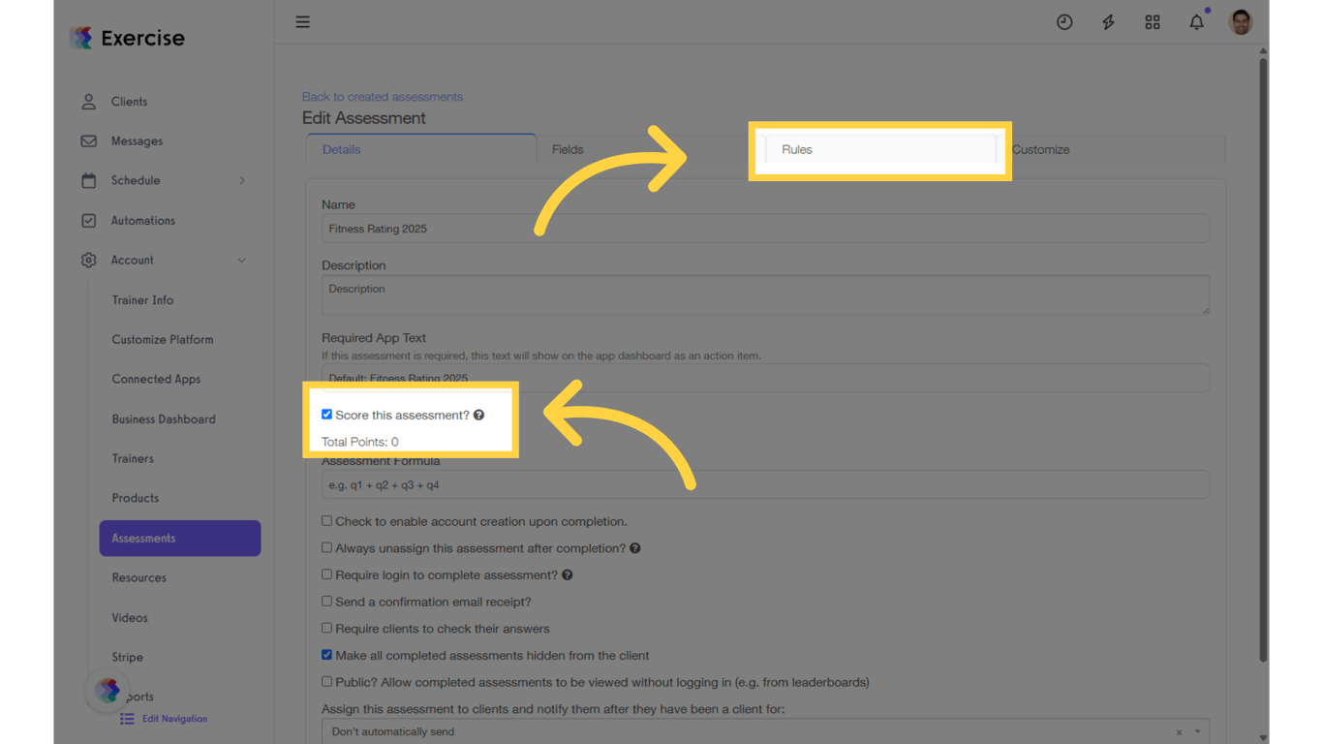Open the Clients section icon
Image resolution: width=1323 pixels, height=744 pixels.
click(x=87, y=101)
